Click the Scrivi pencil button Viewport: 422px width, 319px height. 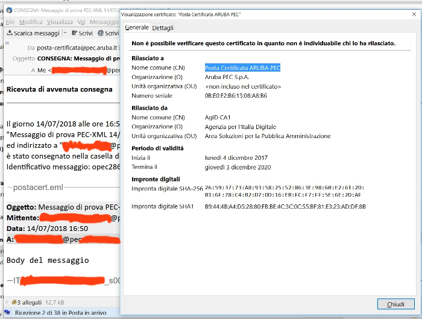coord(82,33)
